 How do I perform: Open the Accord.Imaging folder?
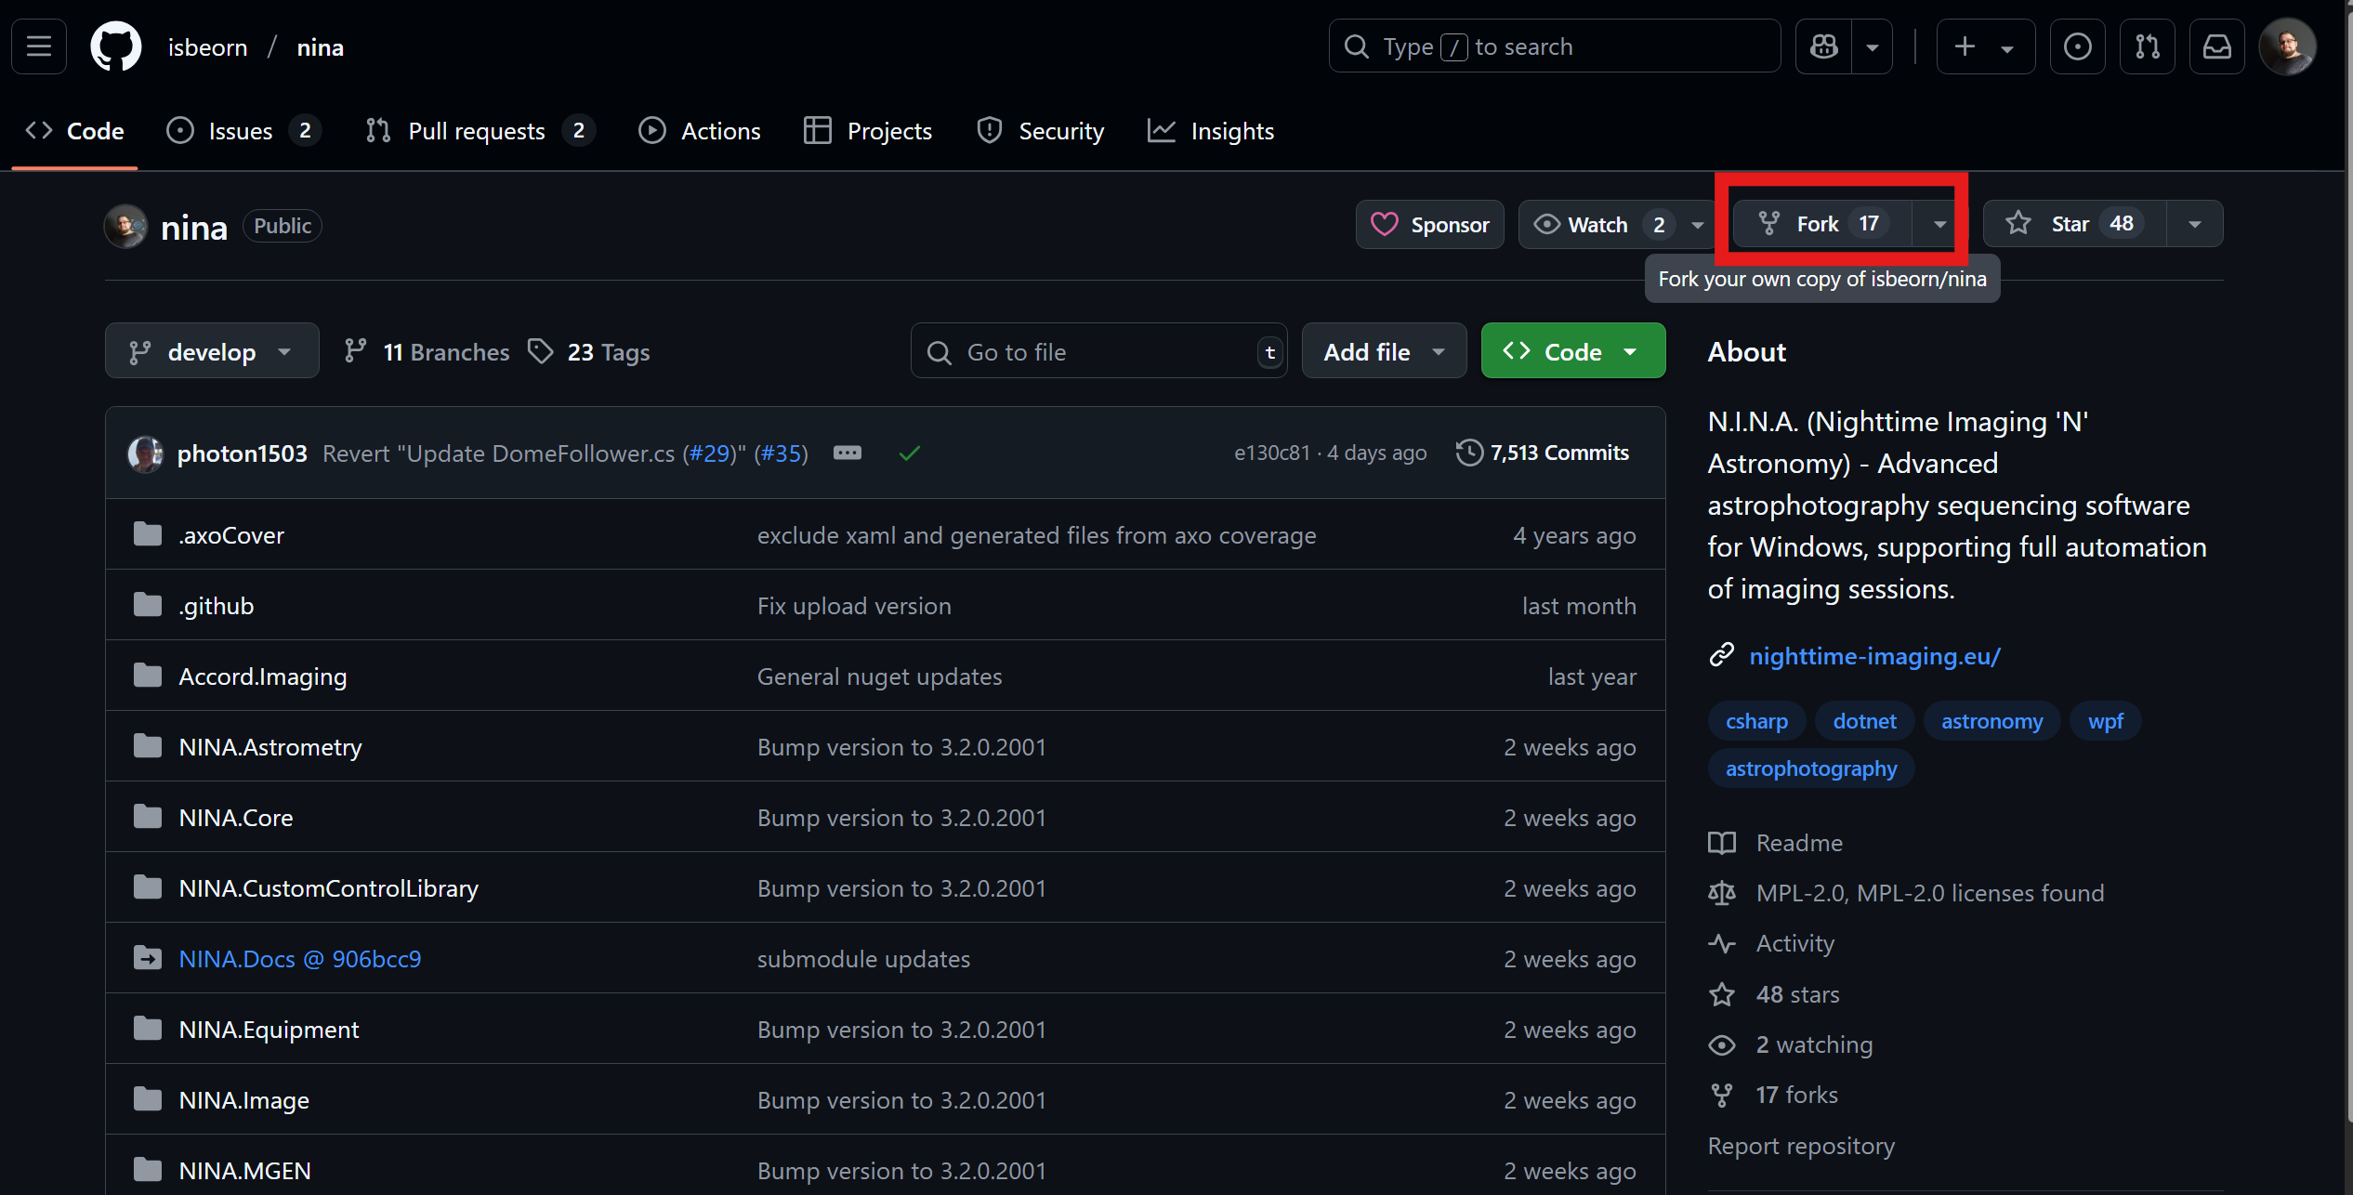click(x=263, y=676)
